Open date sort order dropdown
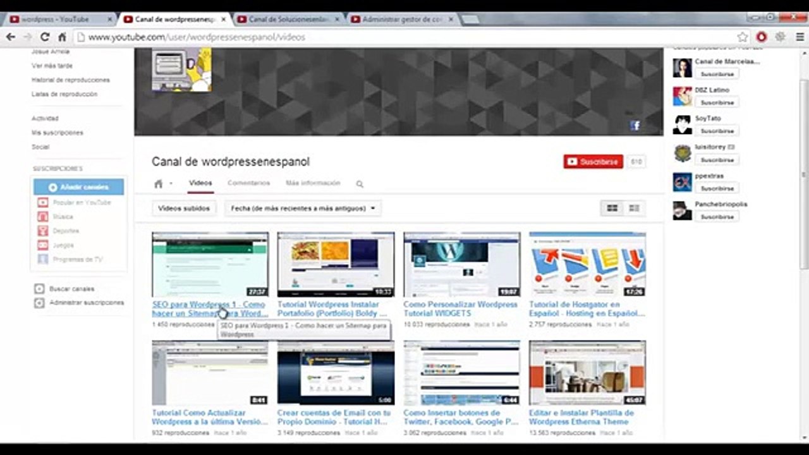This screenshot has height=455, width=809. [x=303, y=208]
